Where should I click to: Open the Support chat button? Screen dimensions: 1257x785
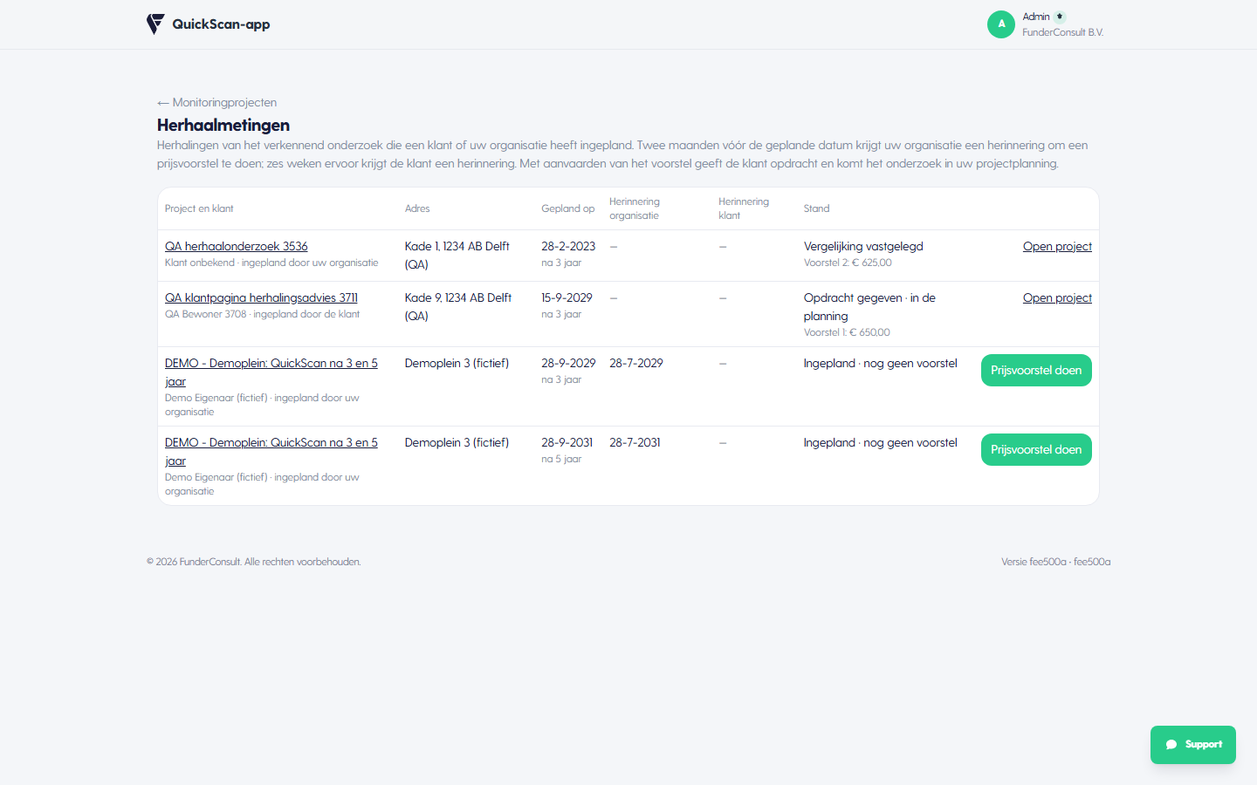point(1193,745)
